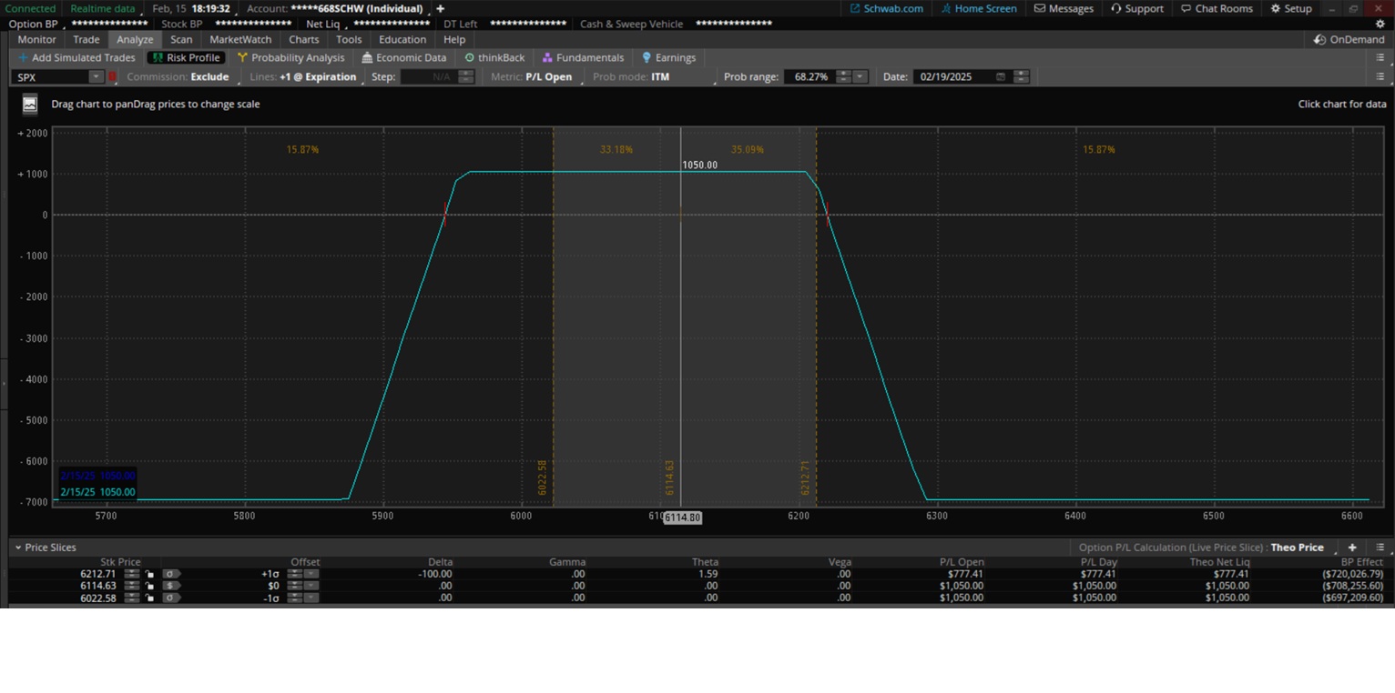Open the Prob range dropdown arrow

(860, 77)
